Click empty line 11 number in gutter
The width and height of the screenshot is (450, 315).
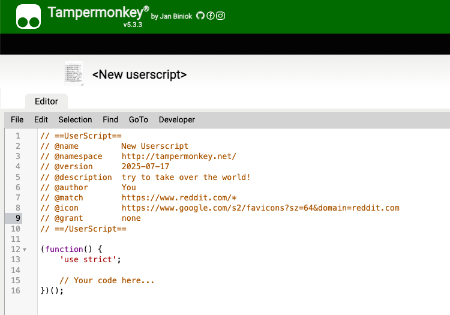coord(16,239)
